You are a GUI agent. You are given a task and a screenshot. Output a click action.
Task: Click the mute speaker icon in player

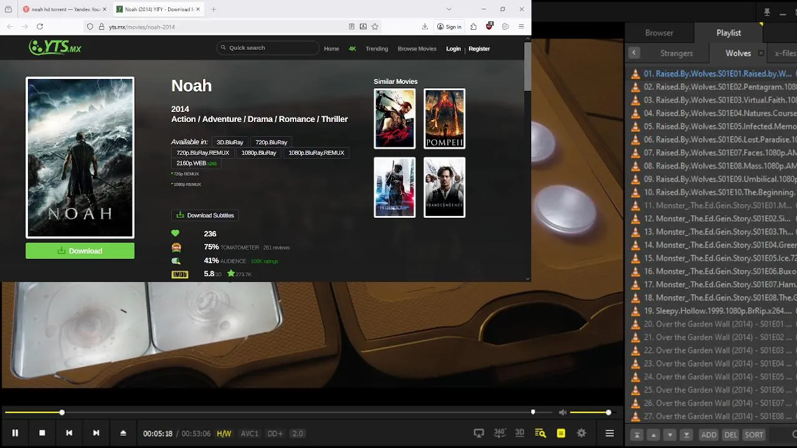click(x=563, y=412)
